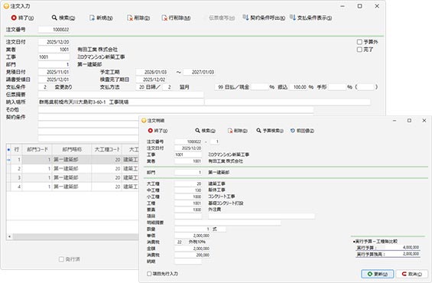
Task: Click the disabled 伝票複写 toolbar item
Action: pos(222,18)
